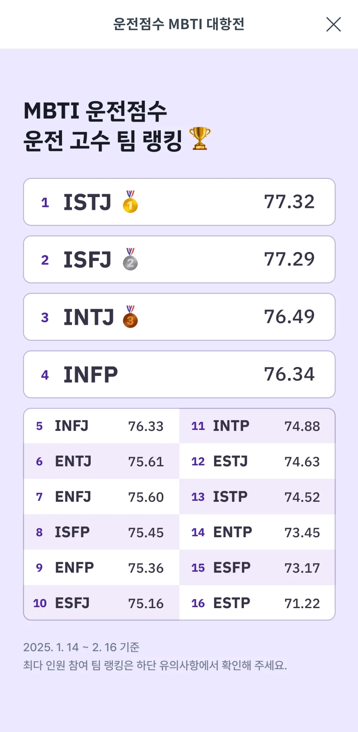This screenshot has height=732, width=358.
Task: Tap the INTP row ranked eleventh
Action: (x=257, y=426)
